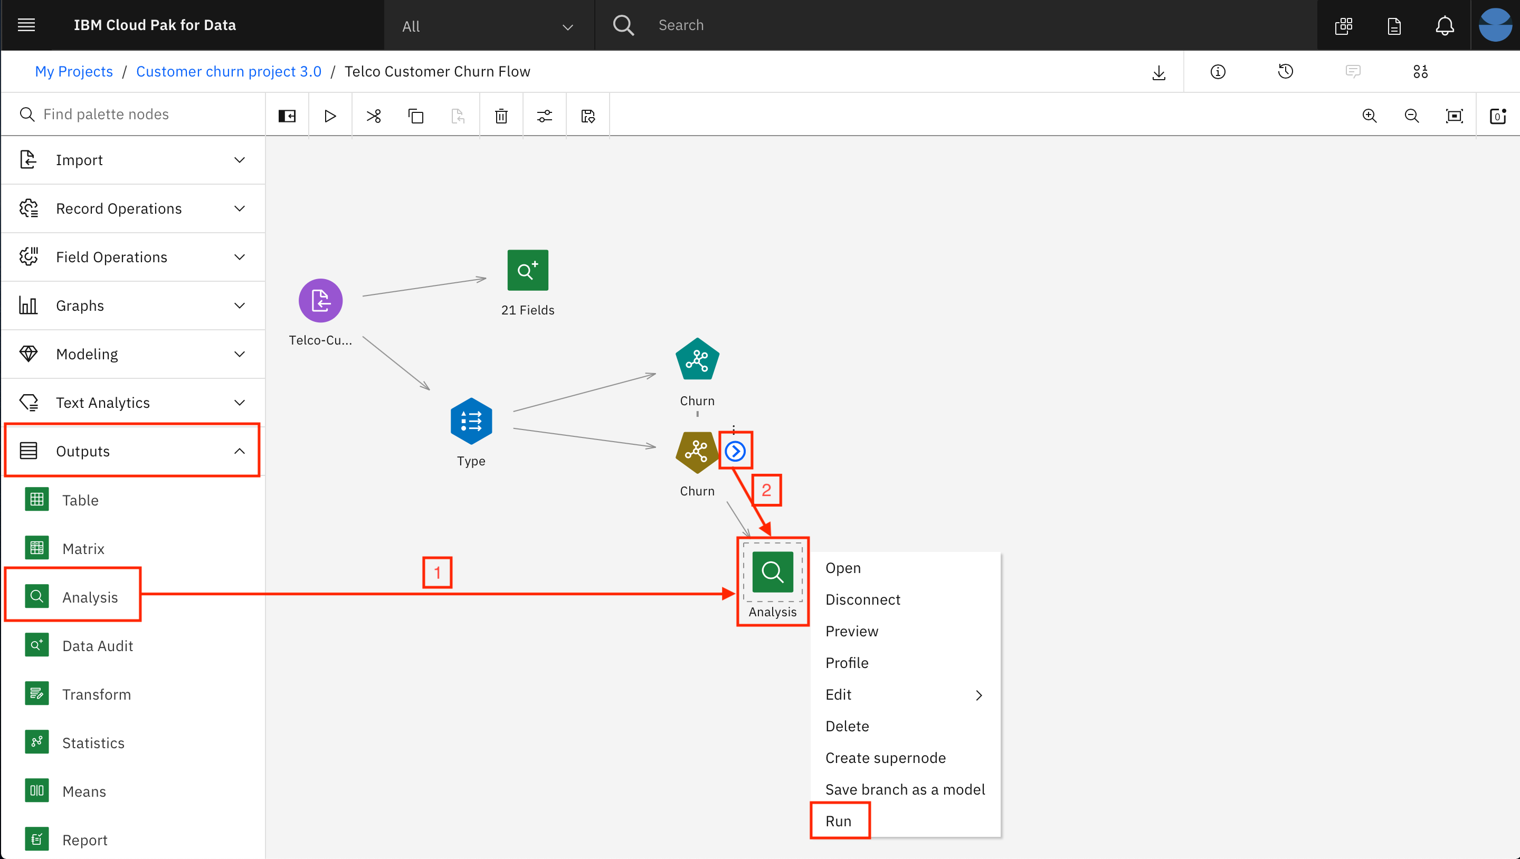
Task: Open the app switcher grid icon
Action: coord(1344,25)
